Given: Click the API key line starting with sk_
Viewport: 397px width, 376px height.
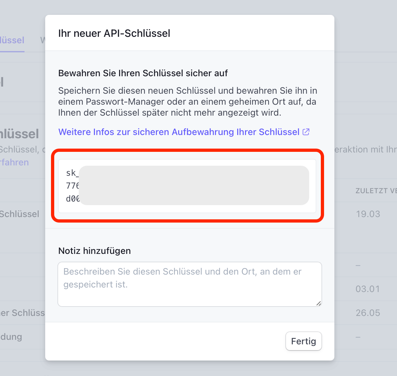Looking at the screenshot, I should click(x=72, y=173).
